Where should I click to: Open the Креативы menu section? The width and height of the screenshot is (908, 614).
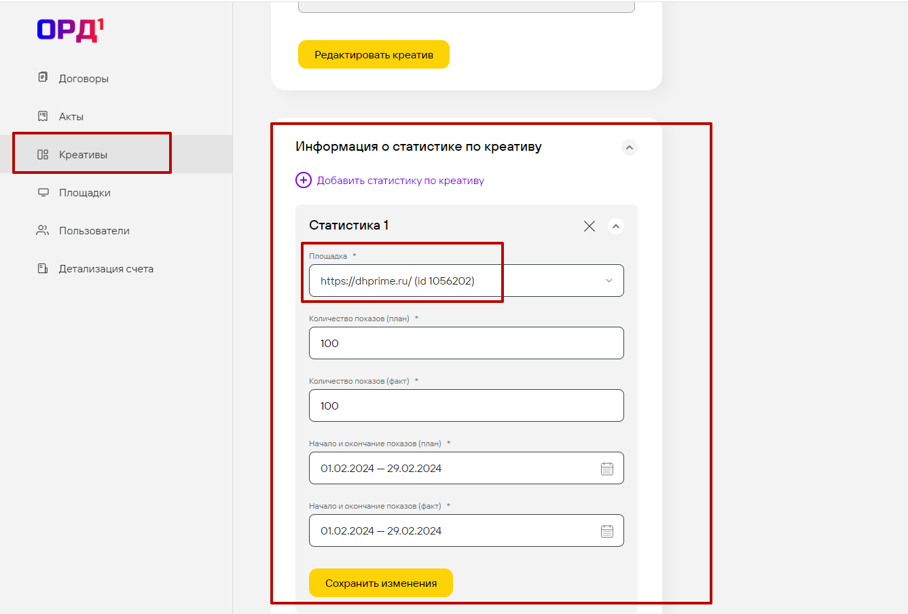[x=83, y=154]
